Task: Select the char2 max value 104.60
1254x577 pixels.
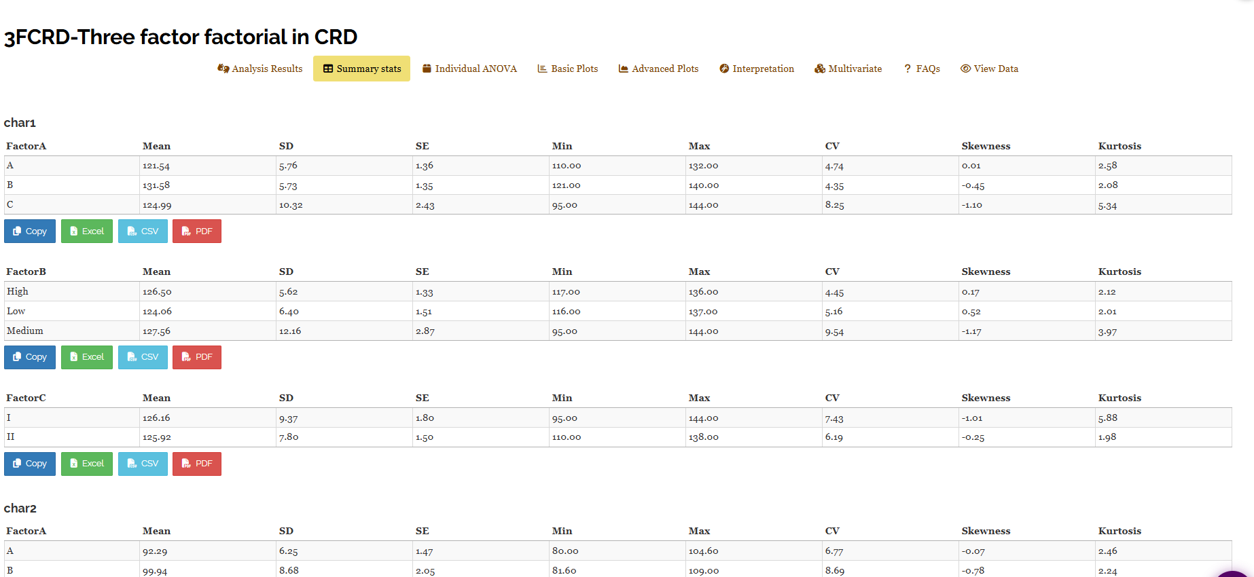Action: 703,551
